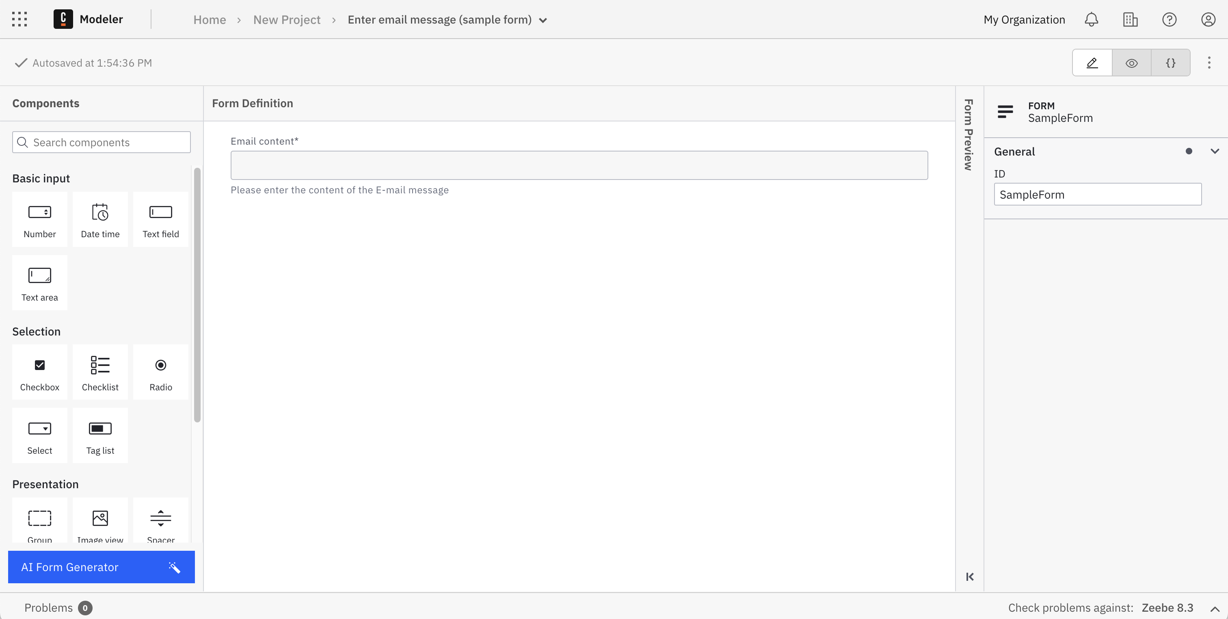Viewport: 1228px width, 619px height.
Task: Switch to form preview eye view
Action: click(1131, 63)
